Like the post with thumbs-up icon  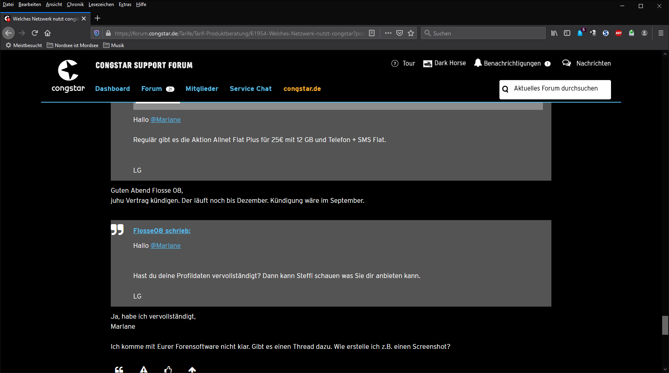tap(168, 369)
